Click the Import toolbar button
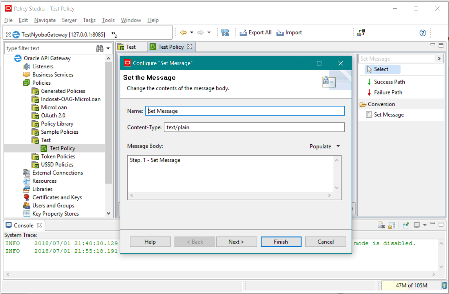Image resolution: width=449 pixels, height=294 pixels. coord(289,33)
